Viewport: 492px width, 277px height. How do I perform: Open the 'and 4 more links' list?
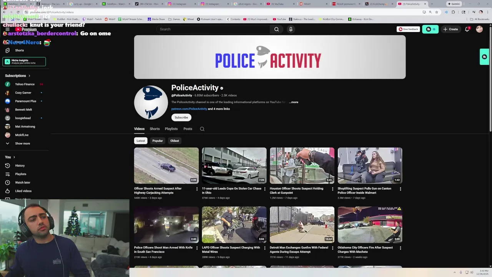coord(219,109)
